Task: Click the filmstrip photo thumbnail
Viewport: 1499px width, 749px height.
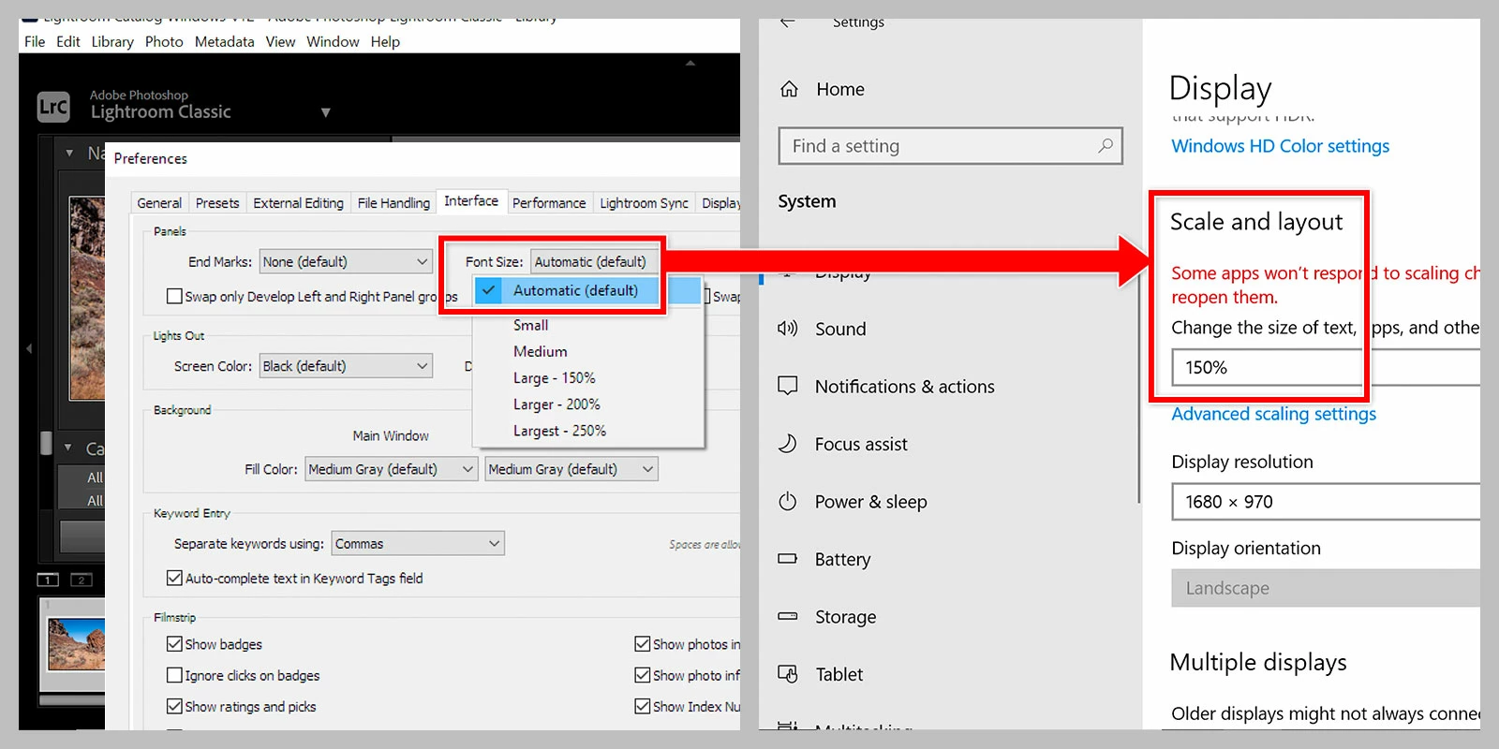Action: click(76, 643)
